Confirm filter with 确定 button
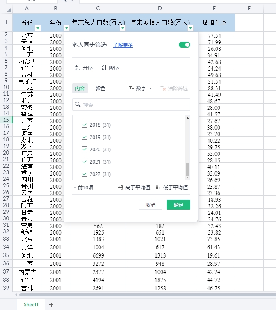 tap(178, 205)
